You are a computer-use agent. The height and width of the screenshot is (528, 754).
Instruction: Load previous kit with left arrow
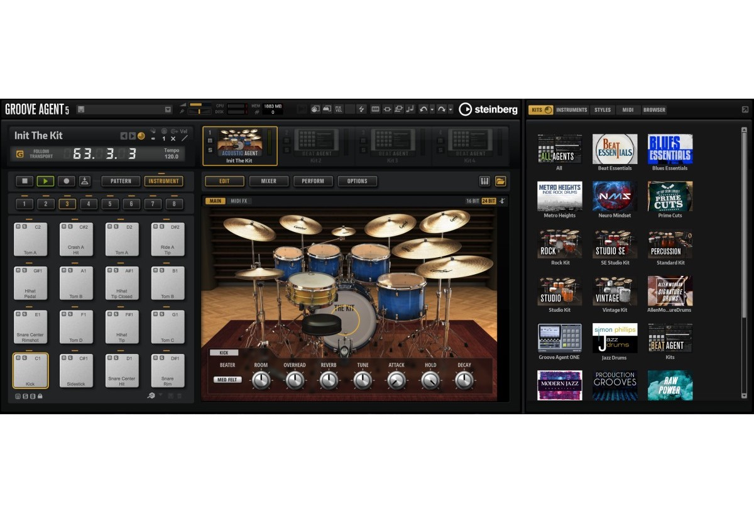pos(124,136)
